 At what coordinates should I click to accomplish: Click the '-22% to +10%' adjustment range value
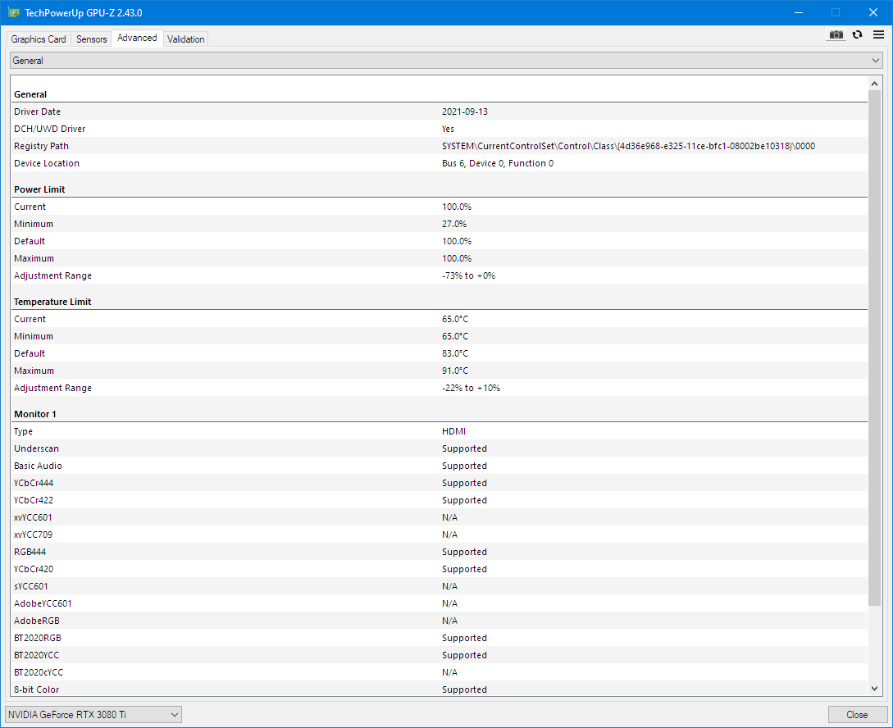pos(471,388)
